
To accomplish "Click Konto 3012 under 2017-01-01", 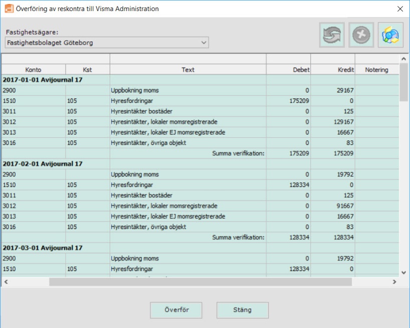I will click(9, 122).
